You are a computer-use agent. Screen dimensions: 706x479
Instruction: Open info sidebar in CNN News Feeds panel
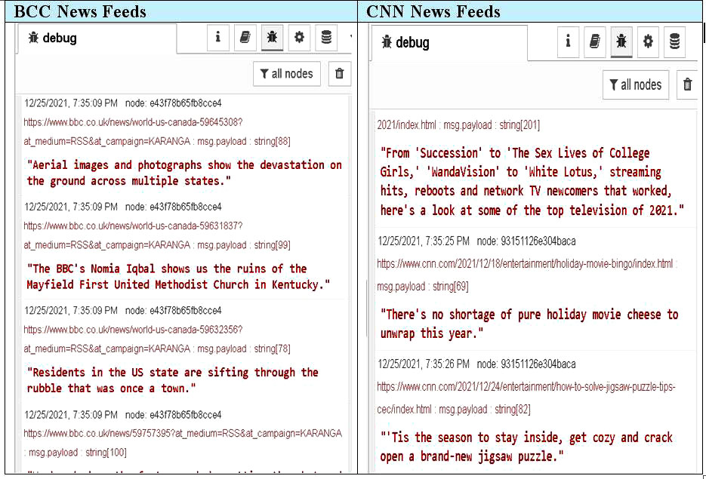coord(568,41)
